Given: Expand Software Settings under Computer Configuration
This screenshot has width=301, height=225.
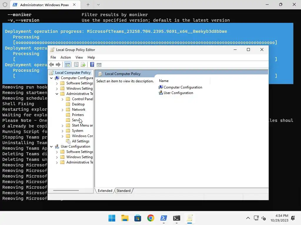Looking at the screenshot, I should 57,83.
